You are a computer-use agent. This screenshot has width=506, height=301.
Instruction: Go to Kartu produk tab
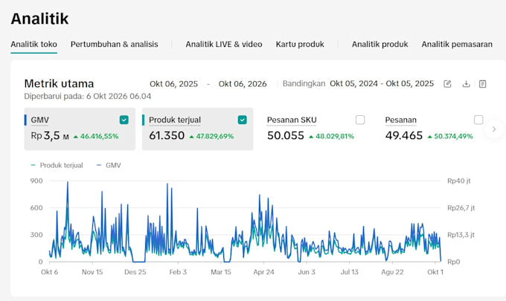tap(300, 44)
